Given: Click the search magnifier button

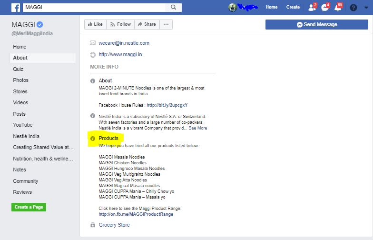Looking at the screenshot, I should point(174,7).
